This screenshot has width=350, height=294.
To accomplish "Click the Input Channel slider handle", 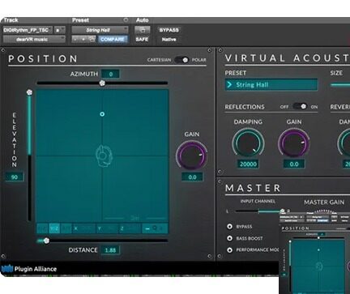I will click(283, 211).
